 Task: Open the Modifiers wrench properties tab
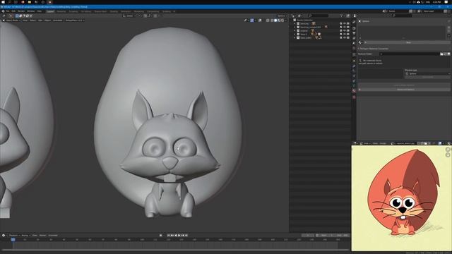click(x=354, y=66)
